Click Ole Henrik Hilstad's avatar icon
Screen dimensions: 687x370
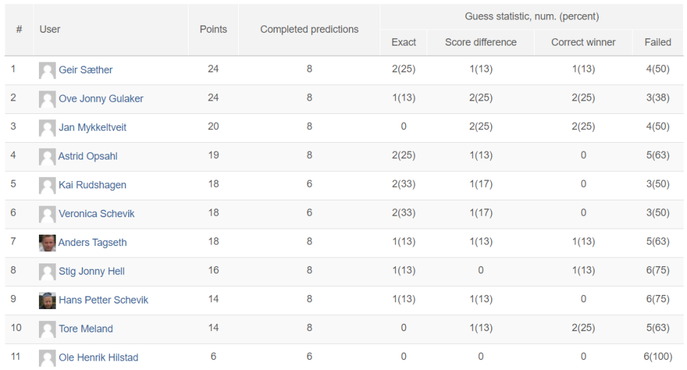48,358
